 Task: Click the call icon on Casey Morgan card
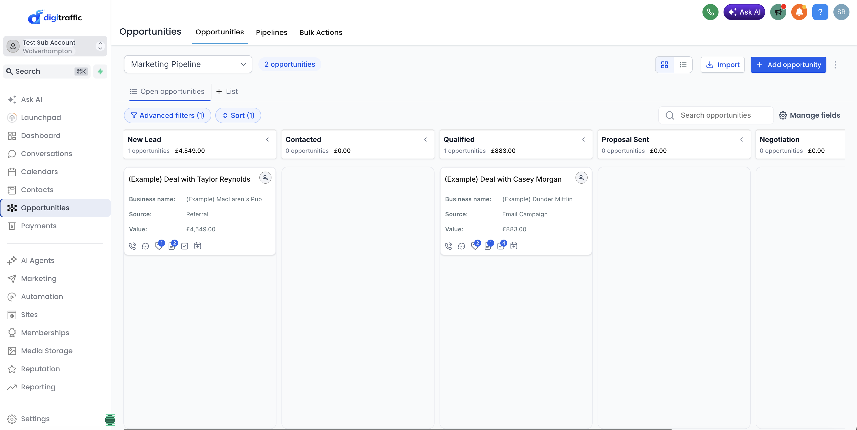449,246
